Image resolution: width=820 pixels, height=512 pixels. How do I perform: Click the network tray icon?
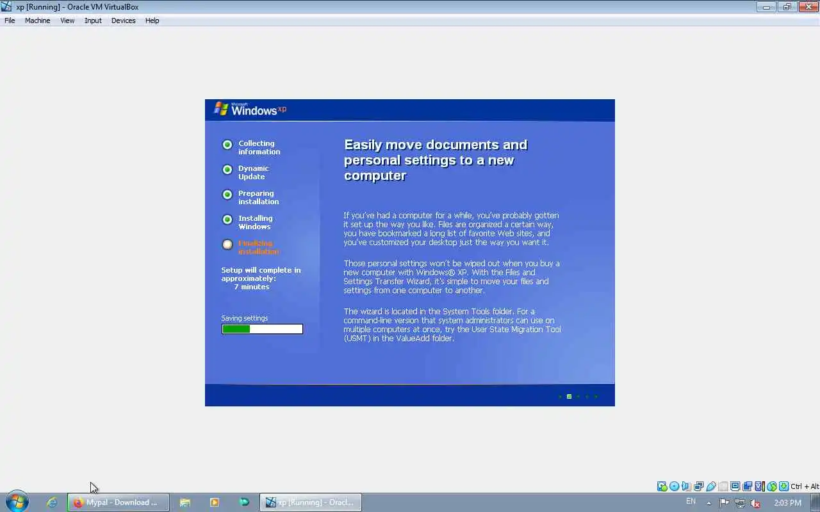coord(740,503)
